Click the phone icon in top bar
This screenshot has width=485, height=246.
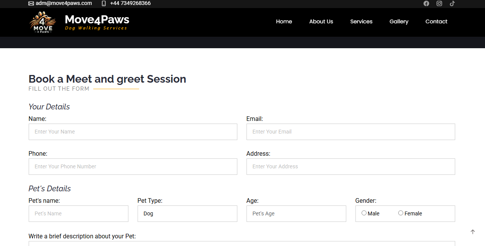tap(104, 3)
